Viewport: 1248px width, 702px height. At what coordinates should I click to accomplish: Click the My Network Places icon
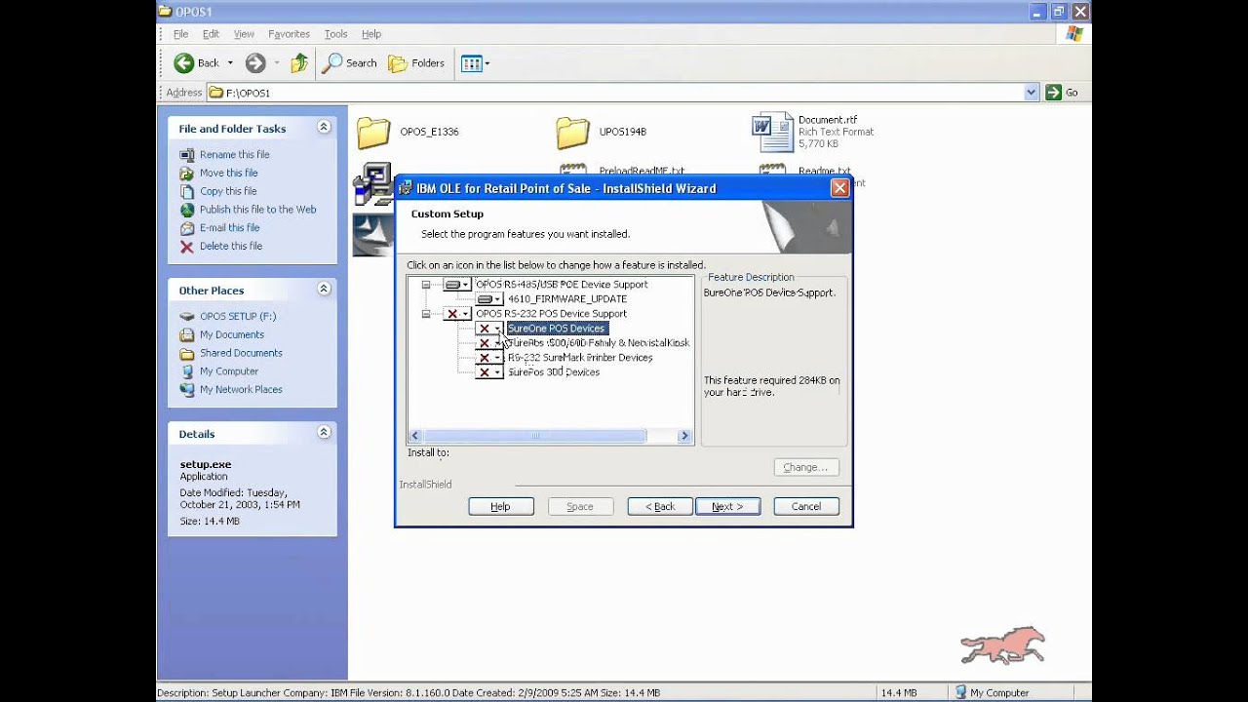click(187, 390)
